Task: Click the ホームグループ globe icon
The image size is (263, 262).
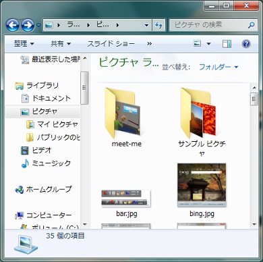Action: [19, 190]
